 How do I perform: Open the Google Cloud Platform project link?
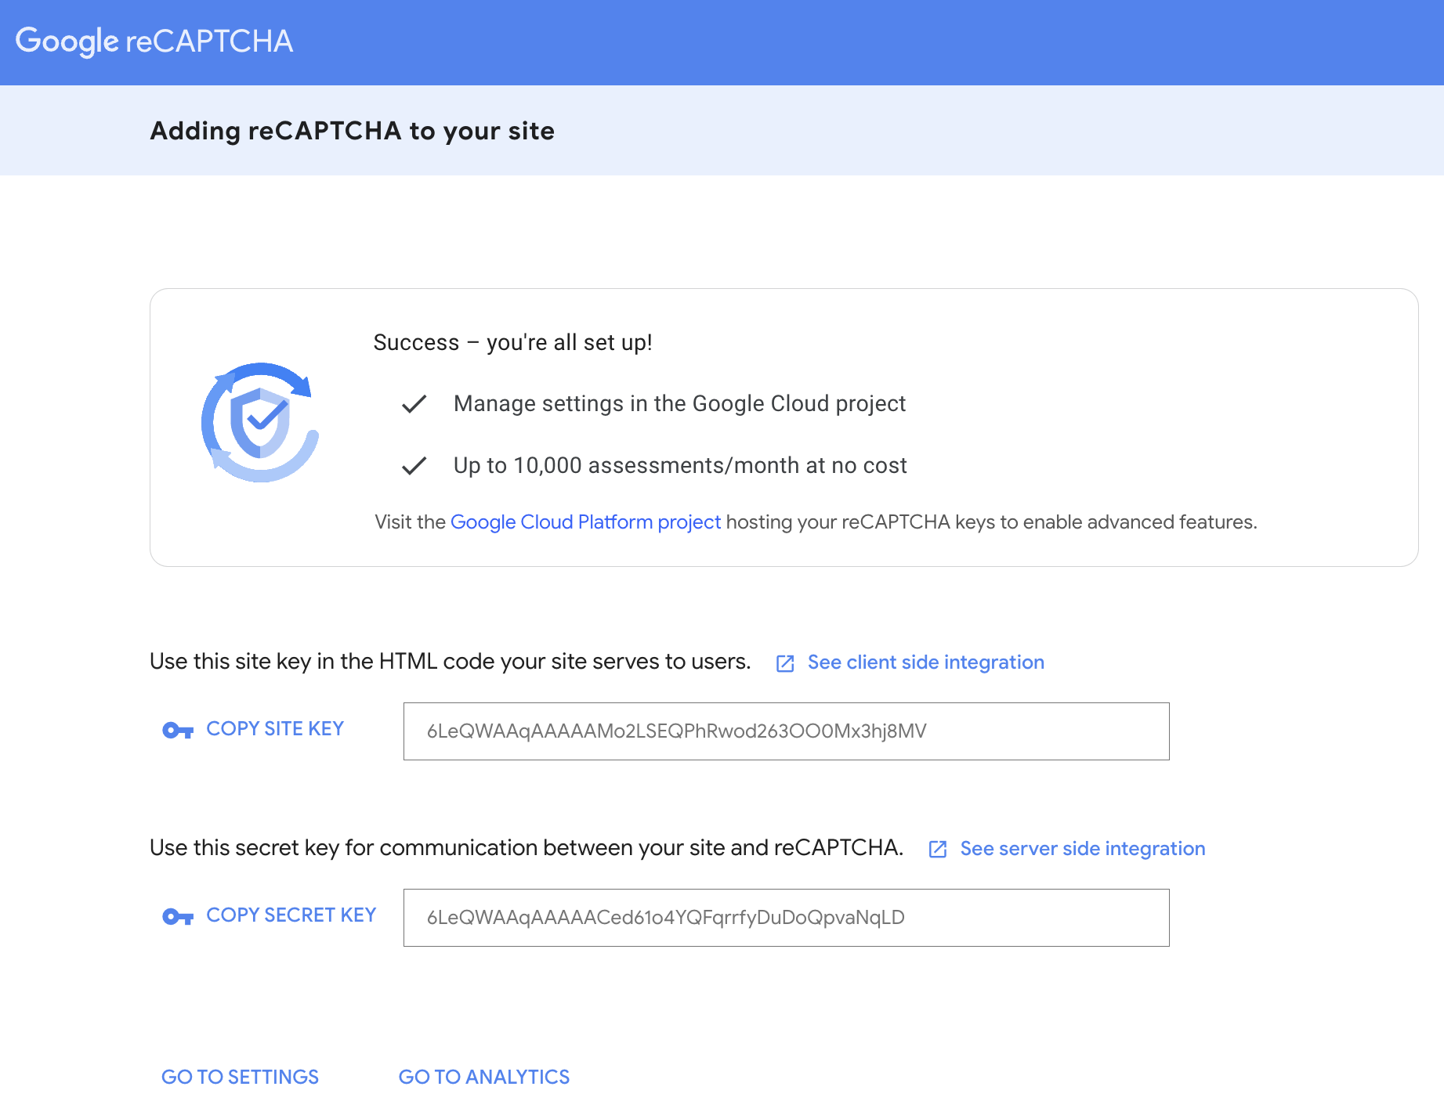click(x=585, y=522)
